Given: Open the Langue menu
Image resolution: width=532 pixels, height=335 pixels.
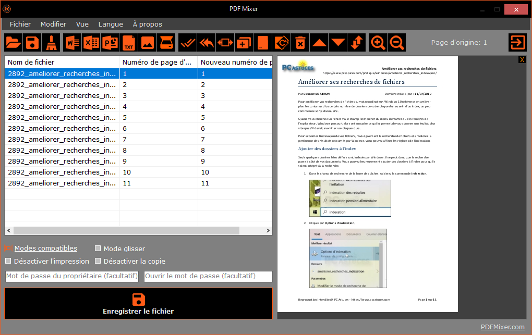Looking at the screenshot, I should [111, 24].
